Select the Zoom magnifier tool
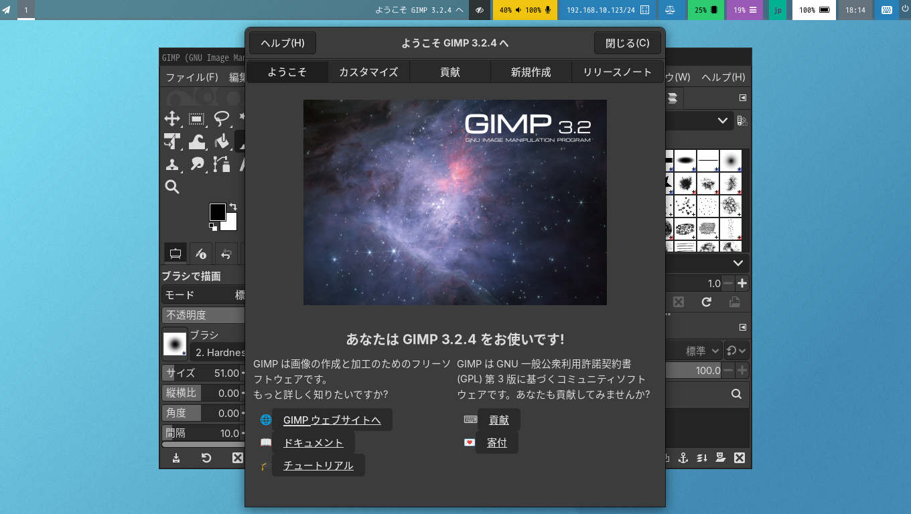 coord(172,187)
